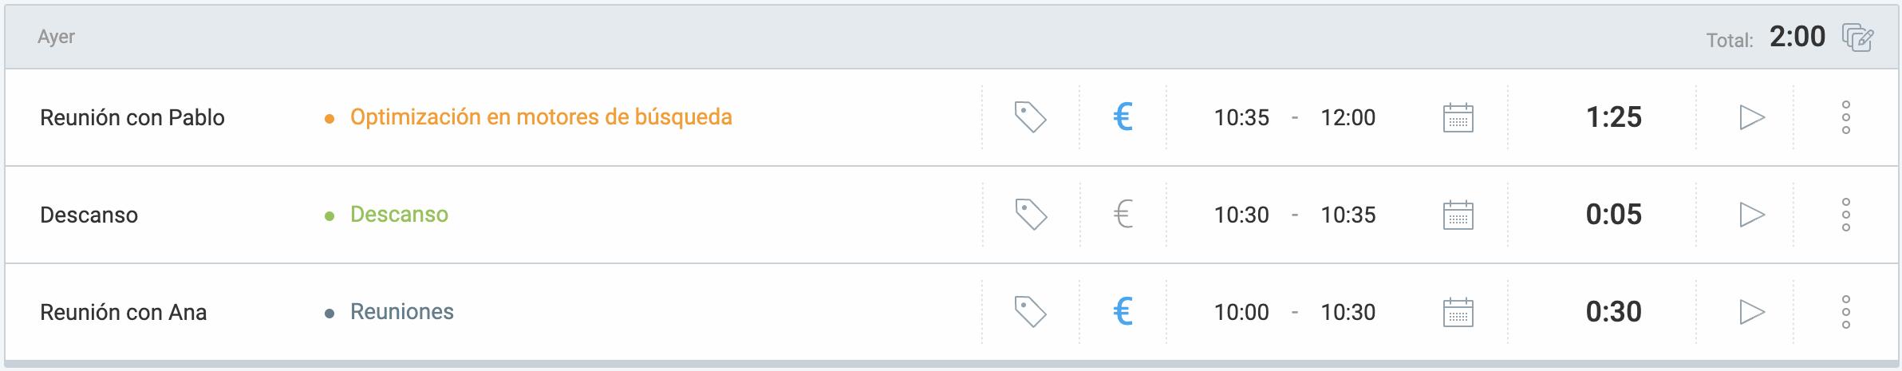
Task: Select project Optimización en motores de búsqueda
Action: coord(541,117)
